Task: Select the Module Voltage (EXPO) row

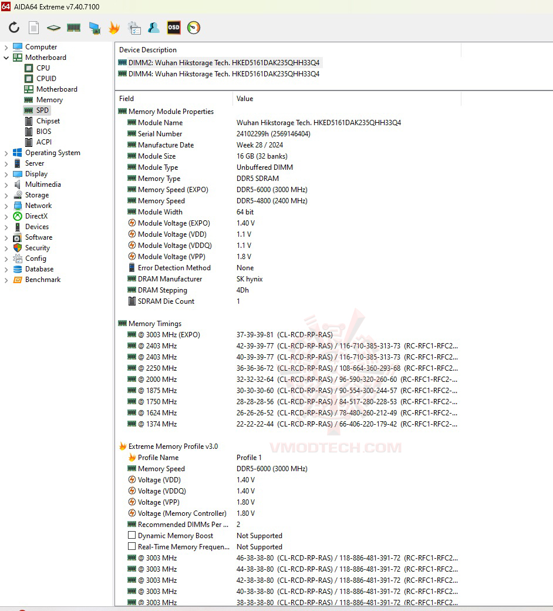Action: pos(191,223)
